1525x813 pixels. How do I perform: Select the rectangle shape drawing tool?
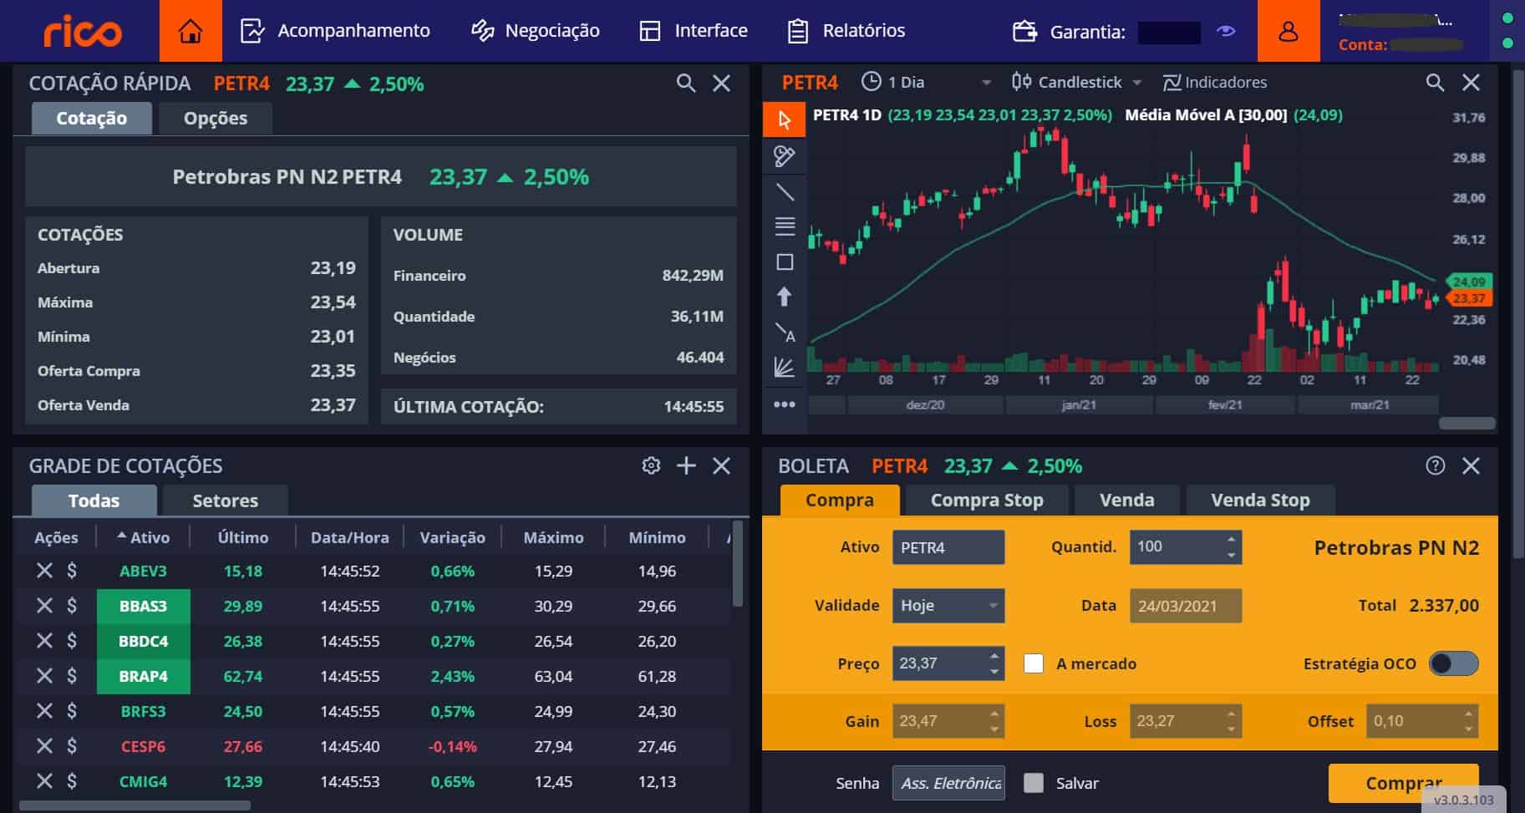tap(785, 262)
